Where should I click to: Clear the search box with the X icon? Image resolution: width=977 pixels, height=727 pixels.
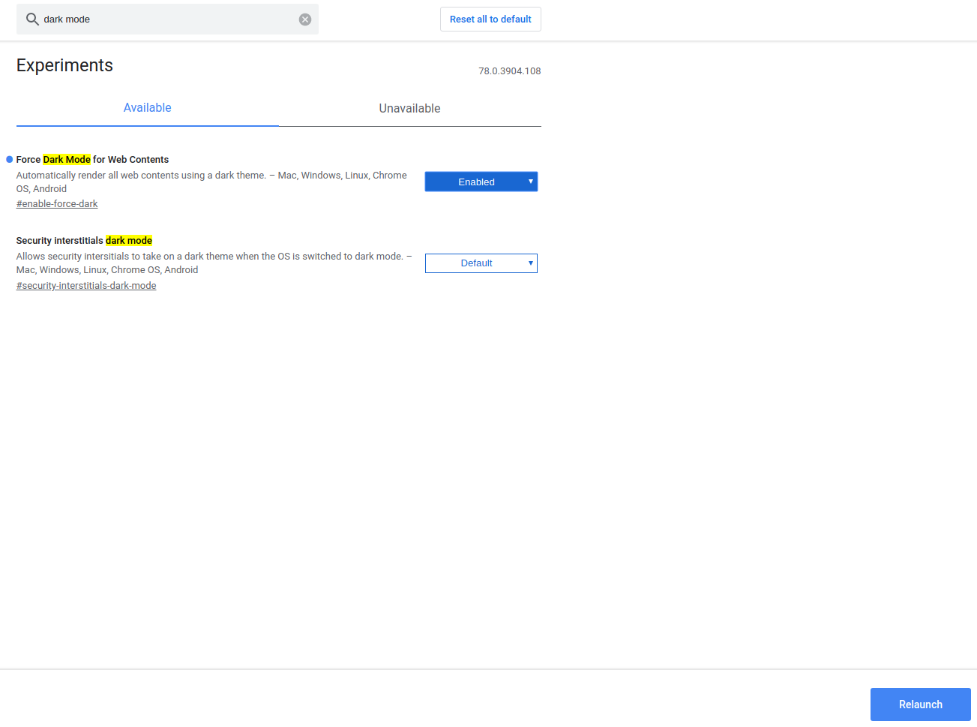pyautogui.click(x=305, y=20)
